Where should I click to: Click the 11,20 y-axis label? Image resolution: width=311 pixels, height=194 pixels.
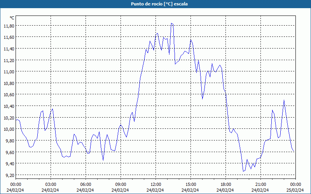[x=9, y=60]
